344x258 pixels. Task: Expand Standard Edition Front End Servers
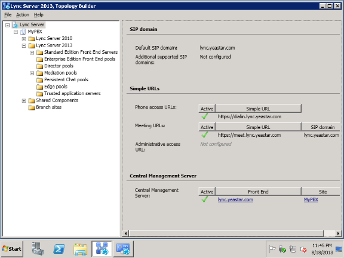pos(32,53)
